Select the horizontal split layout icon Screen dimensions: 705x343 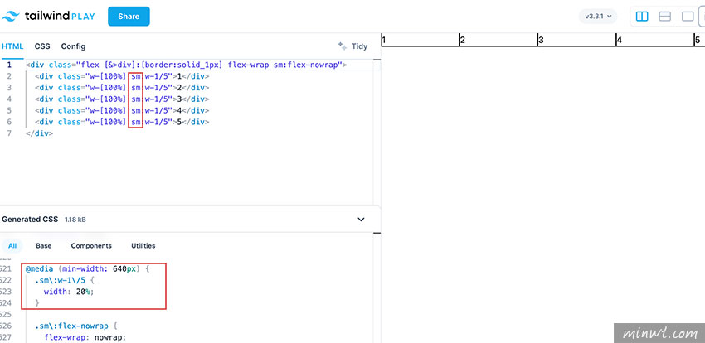point(664,17)
